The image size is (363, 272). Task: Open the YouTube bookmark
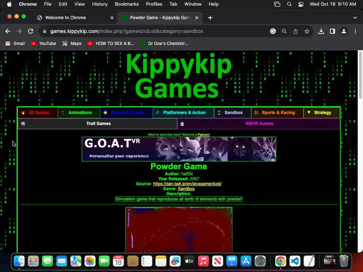tap(44, 44)
